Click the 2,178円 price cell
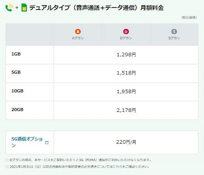This screenshot has height=175, width=204. click(126, 110)
